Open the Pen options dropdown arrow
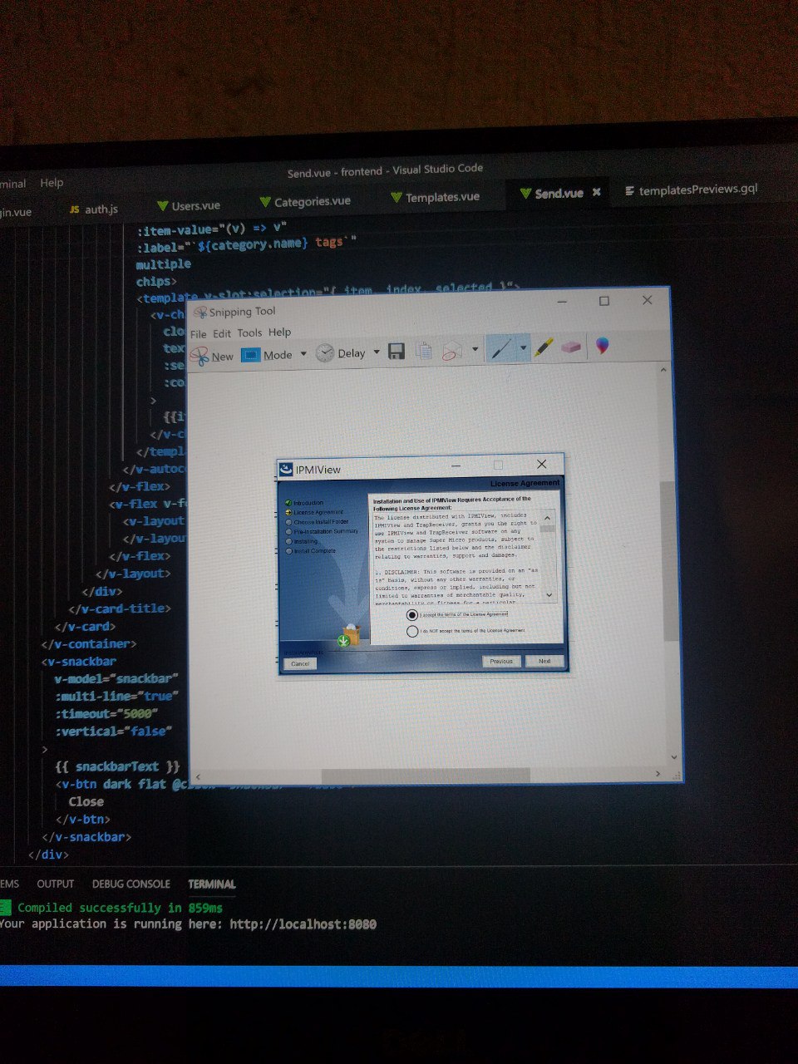Screen dimensions: 798x1064 [x=523, y=347]
